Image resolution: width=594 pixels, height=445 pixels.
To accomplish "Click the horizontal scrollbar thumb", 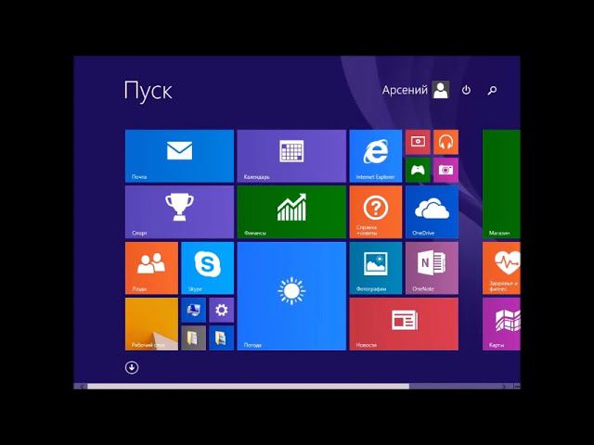I will (x=248, y=386).
